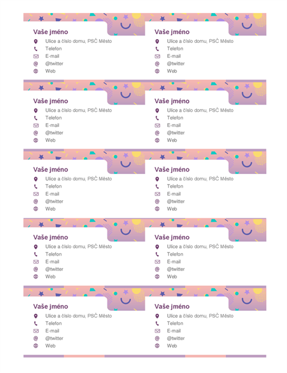Click the envelope icon in second-row right card
This screenshot has width=287, height=373.
tap(157, 126)
